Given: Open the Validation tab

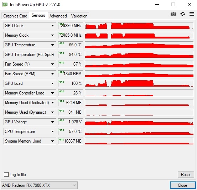Looking at the screenshot, I should pos(79,16).
